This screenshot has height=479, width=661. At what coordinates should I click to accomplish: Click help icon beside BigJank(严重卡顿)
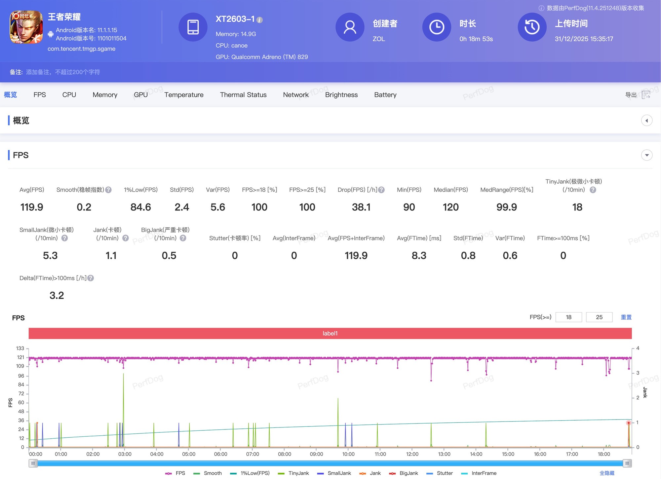(183, 238)
